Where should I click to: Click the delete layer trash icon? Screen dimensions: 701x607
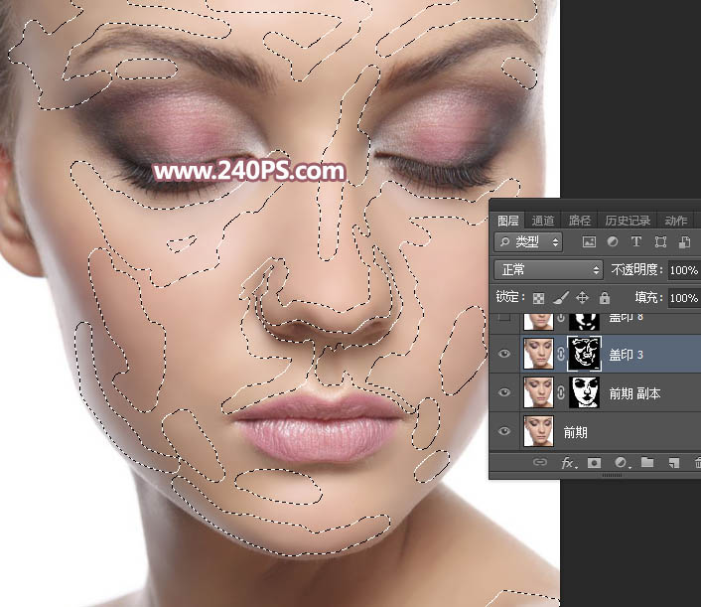click(x=697, y=463)
